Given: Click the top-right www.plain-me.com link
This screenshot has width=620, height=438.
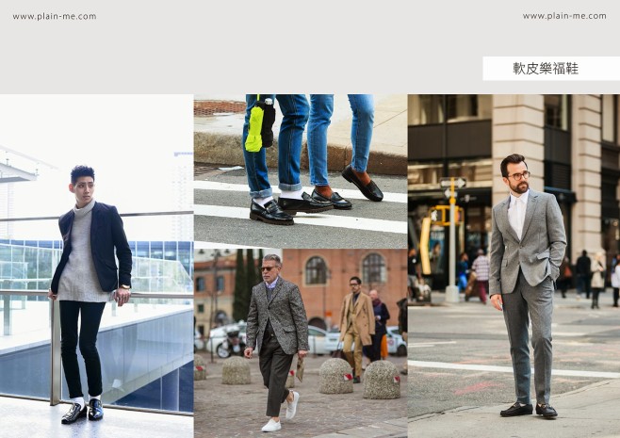Looking at the screenshot, I should tap(564, 16).
